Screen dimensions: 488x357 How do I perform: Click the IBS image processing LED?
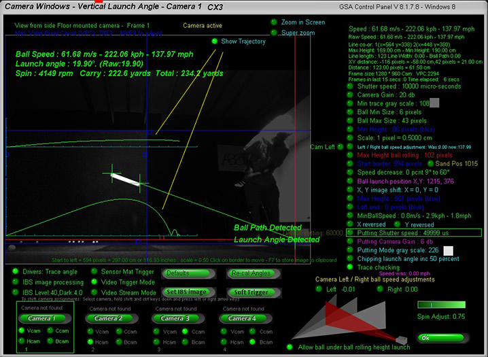(16, 282)
